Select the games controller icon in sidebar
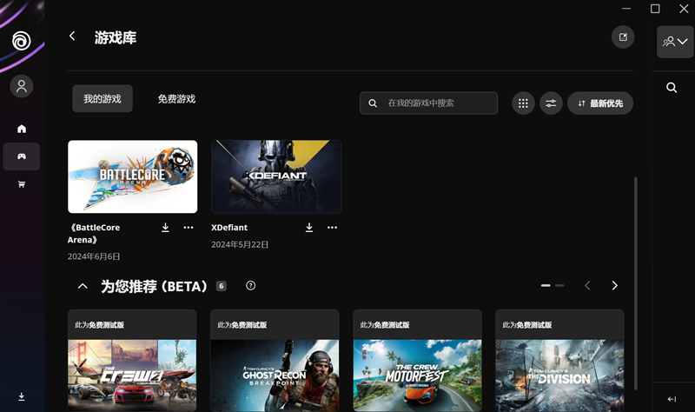 (x=21, y=156)
